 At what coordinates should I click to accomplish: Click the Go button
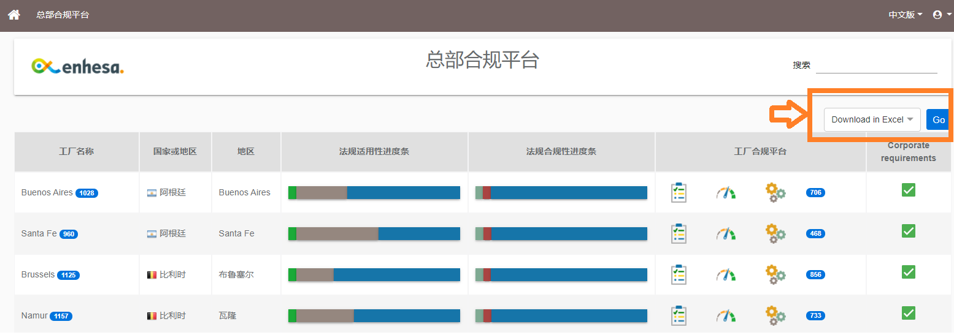pos(939,119)
